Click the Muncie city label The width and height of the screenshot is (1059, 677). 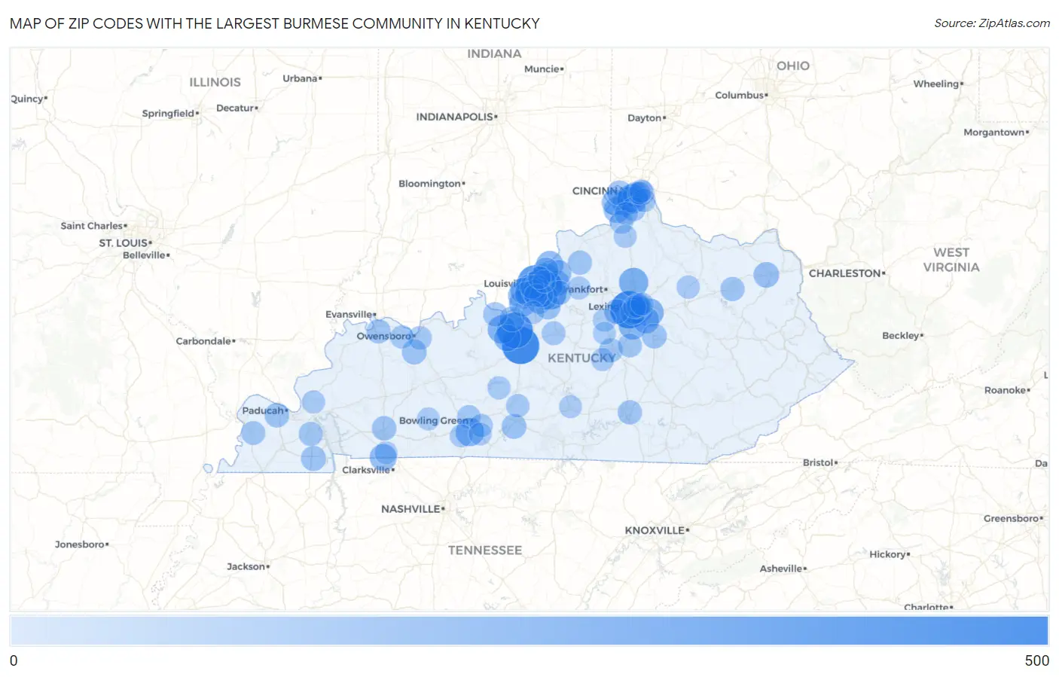(x=542, y=69)
